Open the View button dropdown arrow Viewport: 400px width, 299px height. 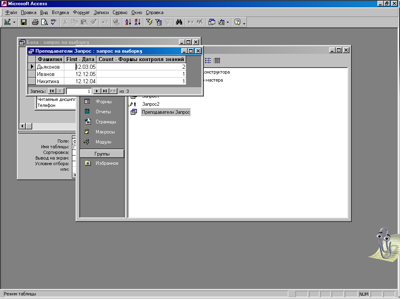pos(14,23)
